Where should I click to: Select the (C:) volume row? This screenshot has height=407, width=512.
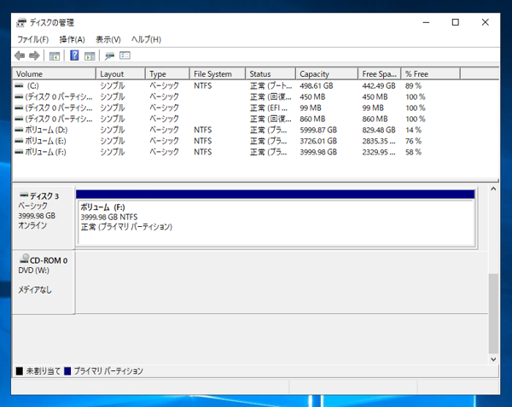tap(255, 86)
